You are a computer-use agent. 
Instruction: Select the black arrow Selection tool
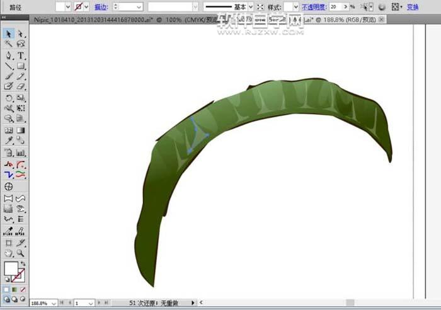tap(9, 34)
